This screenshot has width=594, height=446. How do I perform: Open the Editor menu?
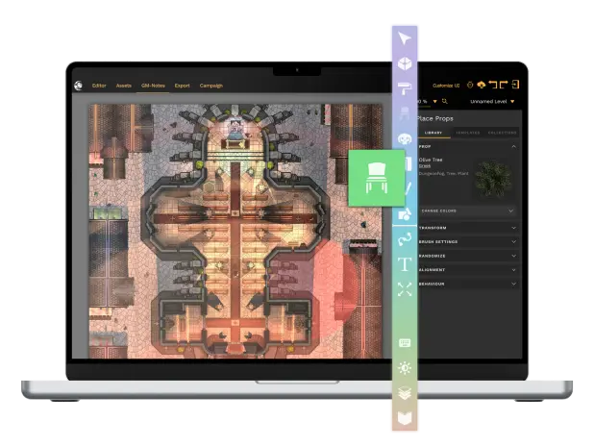point(99,86)
